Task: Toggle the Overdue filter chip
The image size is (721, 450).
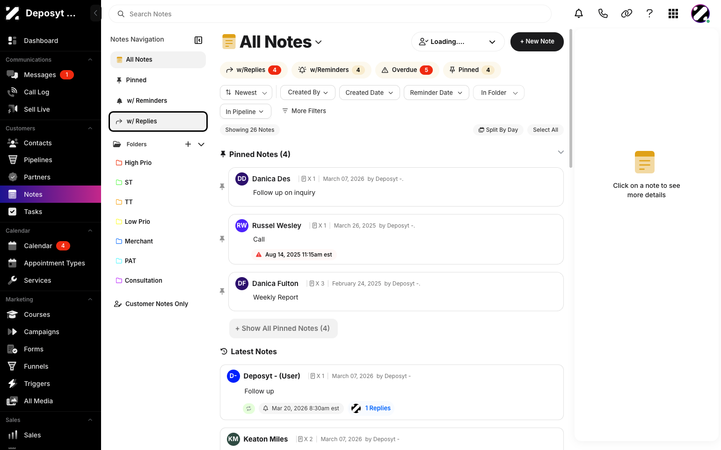Action: [407, 70]
